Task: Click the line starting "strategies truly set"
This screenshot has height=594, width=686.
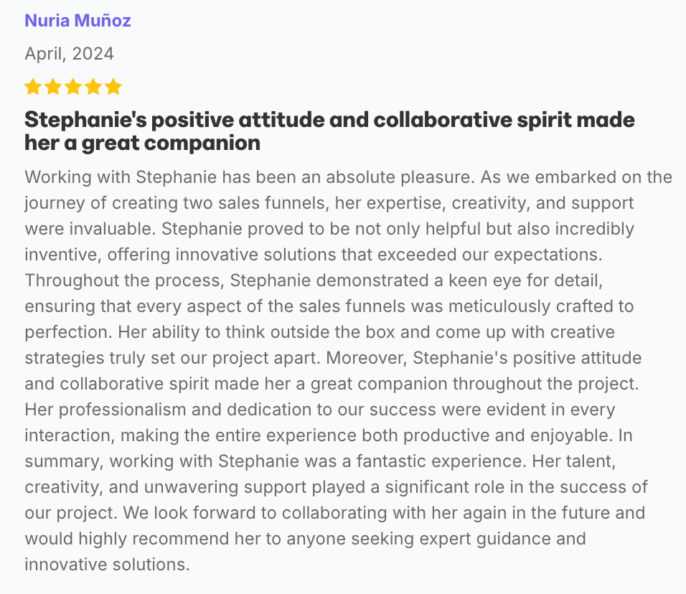Action: pos(333,358)
